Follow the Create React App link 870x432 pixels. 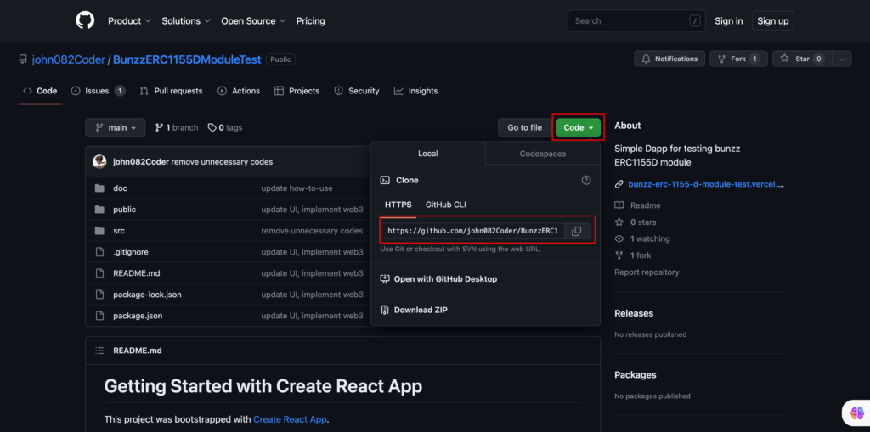pyautogui.click(x=291, y=419)
